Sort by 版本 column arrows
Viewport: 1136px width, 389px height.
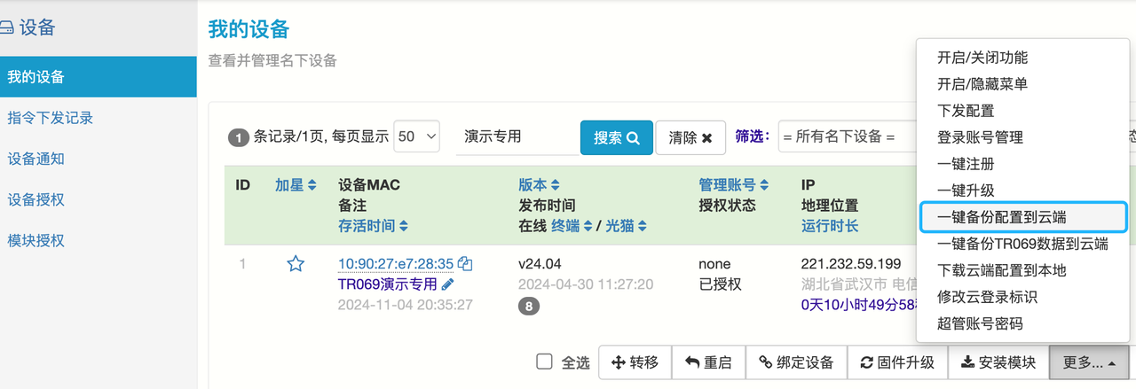(x=556, y=185)
